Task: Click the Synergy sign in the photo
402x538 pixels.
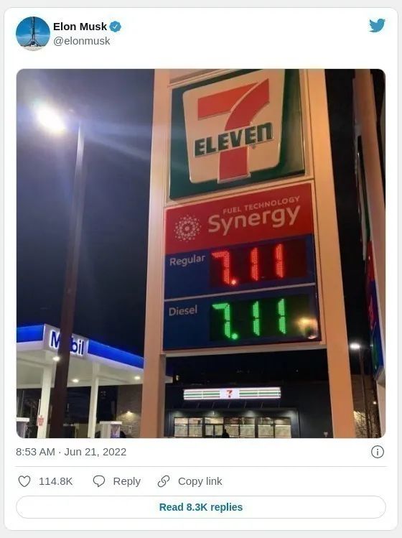Action: pyautogui.click(x=239, y=220)
